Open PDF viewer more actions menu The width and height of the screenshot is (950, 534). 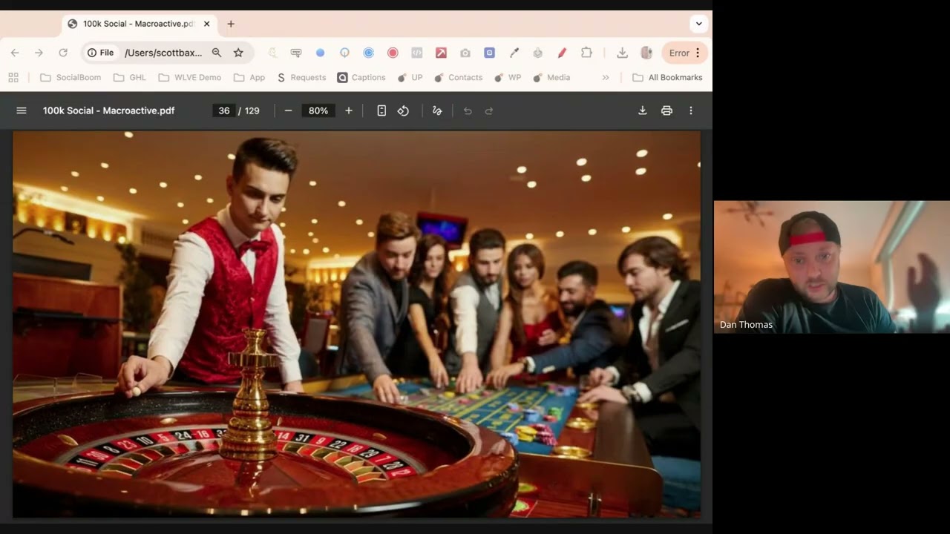pyautogui.click(x=691, y=111)
